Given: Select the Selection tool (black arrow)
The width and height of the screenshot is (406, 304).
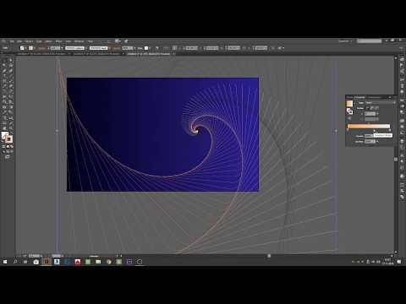Looking at the screenshot, I should (x=4, y=60).
